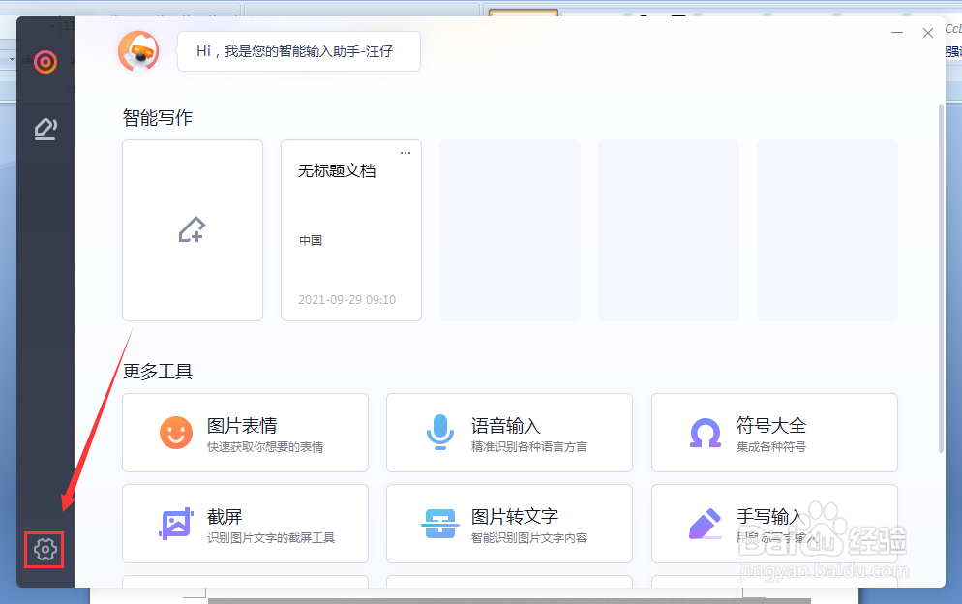Click the 智能写作 section heading
Screen dimensions: 962x604
(158, 117)
